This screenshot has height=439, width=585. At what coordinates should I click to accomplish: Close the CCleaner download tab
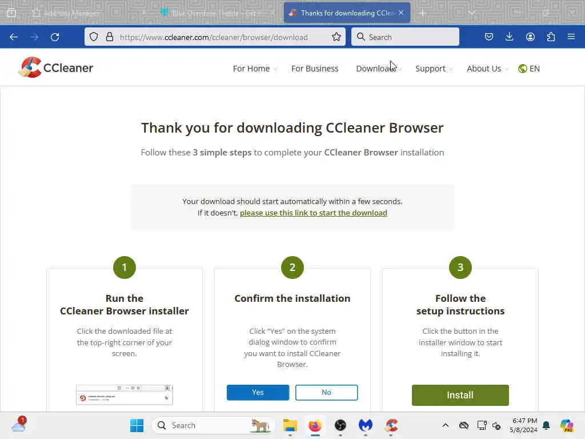(x=401, y=13)
